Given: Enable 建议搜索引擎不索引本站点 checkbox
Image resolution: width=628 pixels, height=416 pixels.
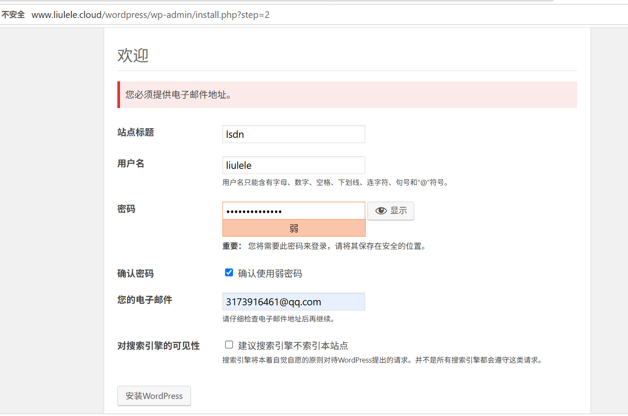Looking at the screenshot, I should (229, 345).
